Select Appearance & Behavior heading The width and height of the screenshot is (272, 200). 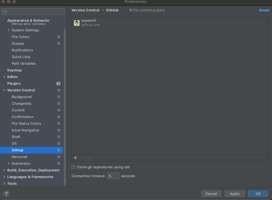pos(28,21)
